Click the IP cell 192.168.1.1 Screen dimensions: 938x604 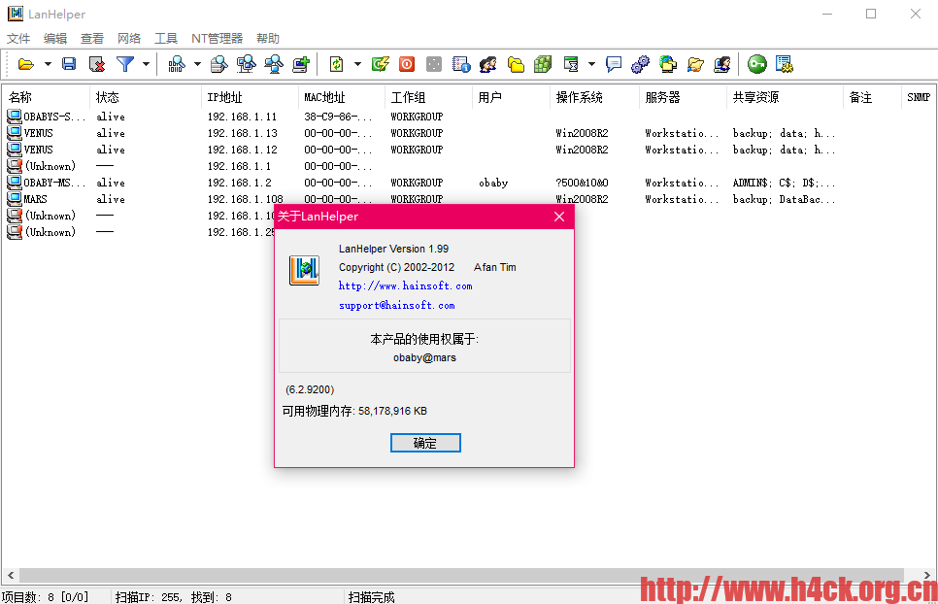point(239,166)
